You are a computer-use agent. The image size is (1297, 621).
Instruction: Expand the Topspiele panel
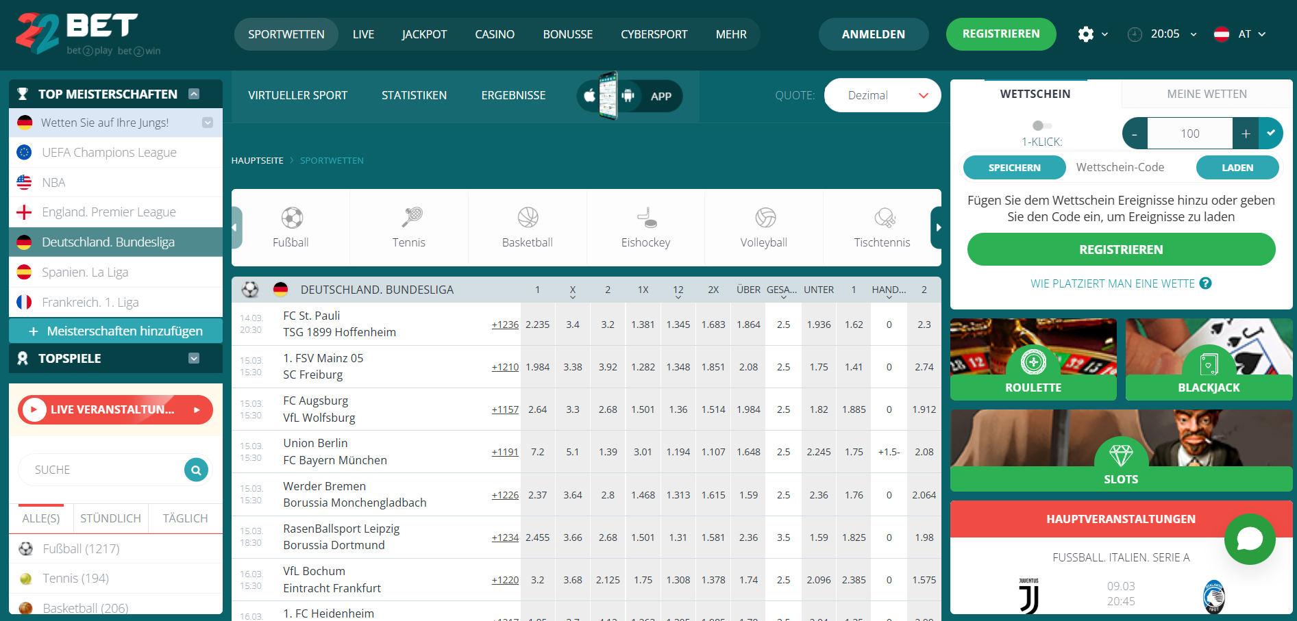click(x=194, y=358)
